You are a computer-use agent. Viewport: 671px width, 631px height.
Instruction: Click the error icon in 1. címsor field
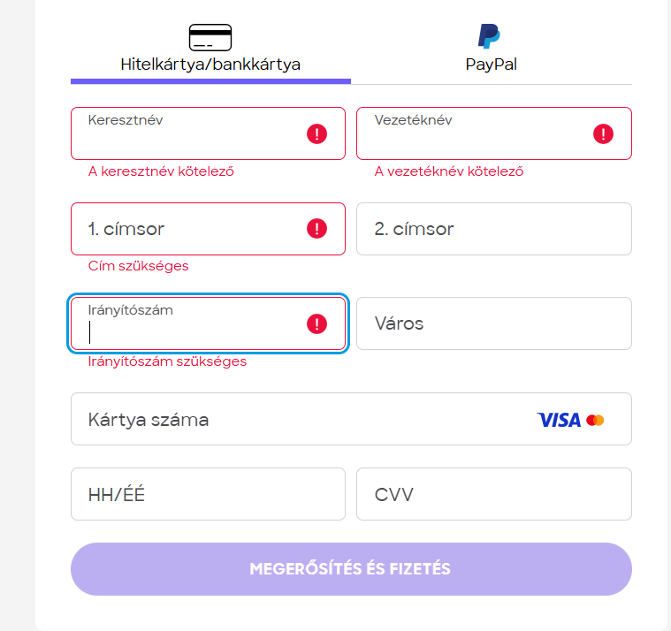[x=316, y=229]
